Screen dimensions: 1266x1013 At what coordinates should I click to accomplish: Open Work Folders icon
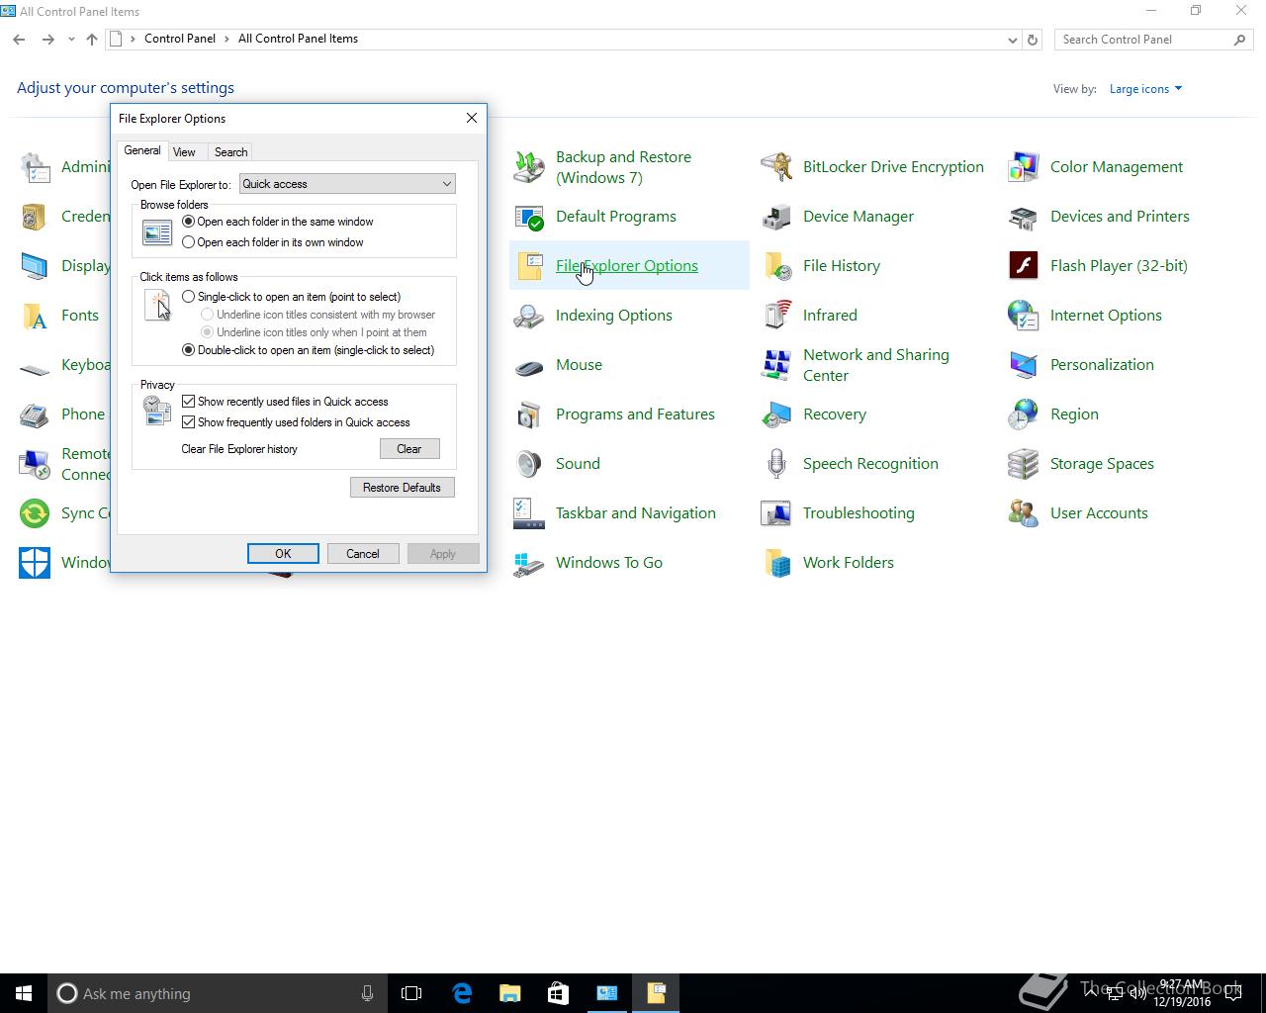click(776, 563)
